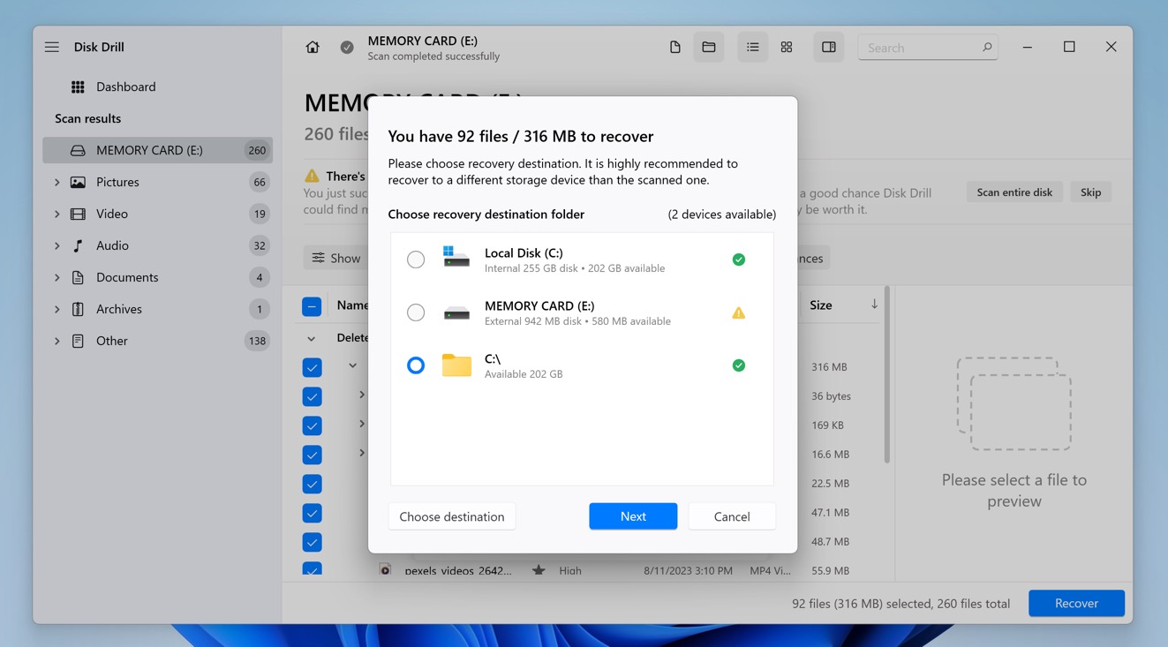Collapse the folder on the 316 MB row

(352, 365)
